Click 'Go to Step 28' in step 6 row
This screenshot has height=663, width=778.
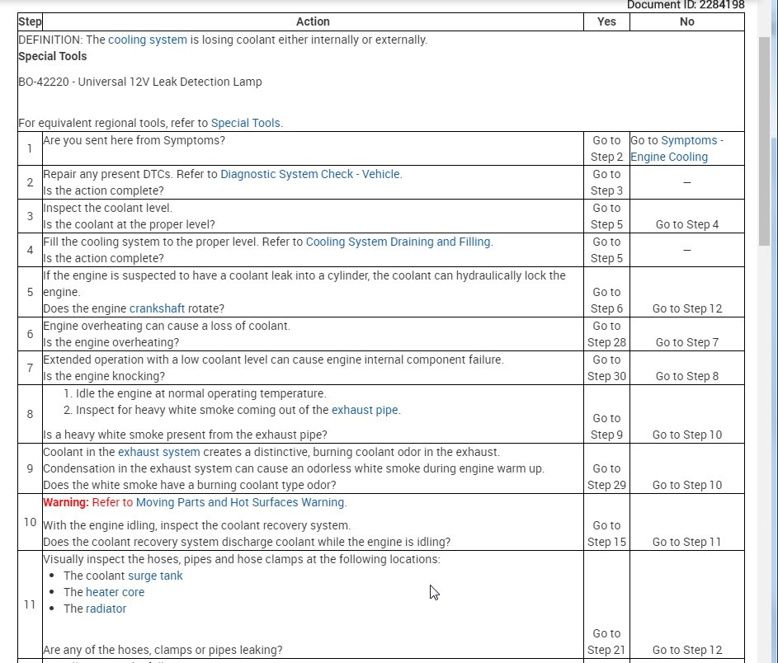tap(606, 334)
